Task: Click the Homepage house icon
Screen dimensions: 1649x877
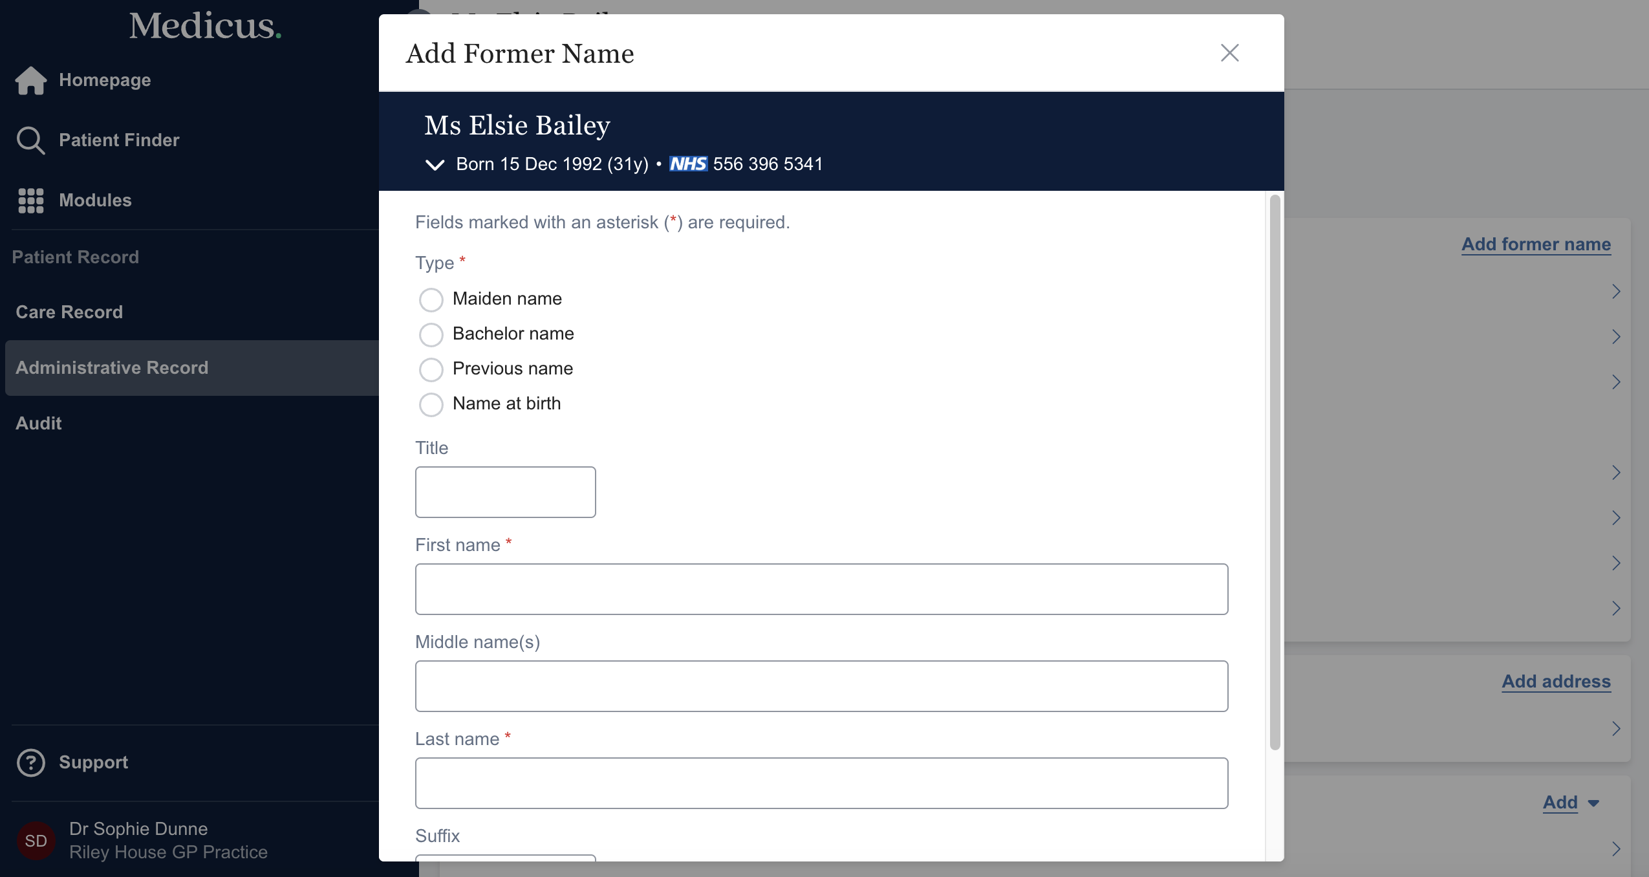Action: [x=31, y=80]
